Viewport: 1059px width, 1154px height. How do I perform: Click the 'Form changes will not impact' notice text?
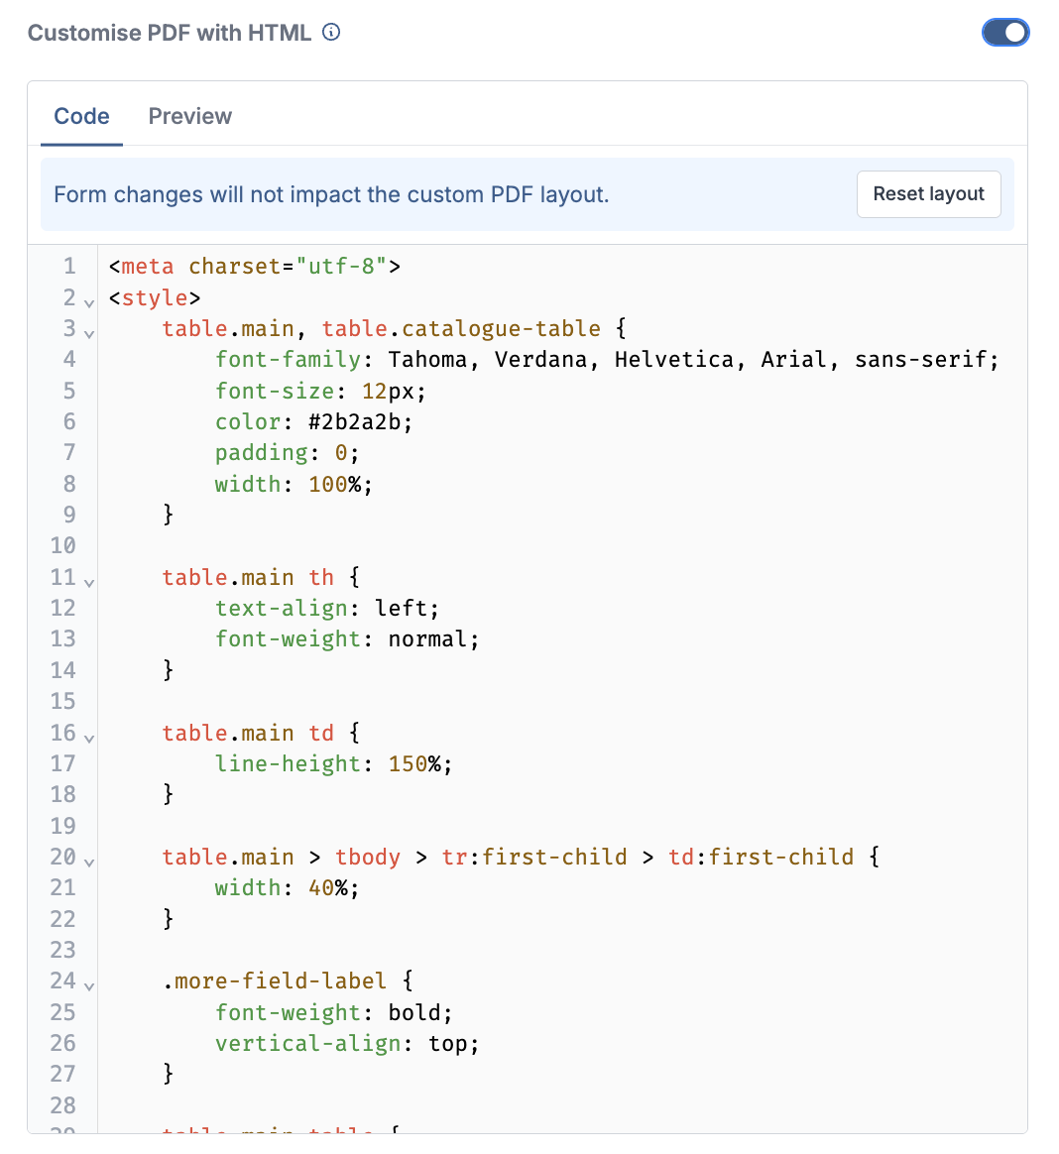(331, 194)
